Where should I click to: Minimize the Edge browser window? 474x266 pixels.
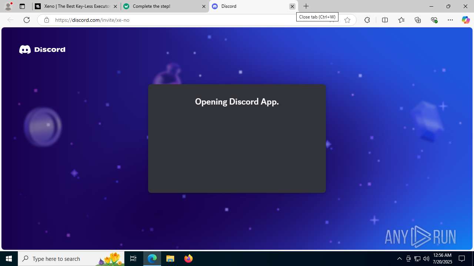[x=431, y=6]
